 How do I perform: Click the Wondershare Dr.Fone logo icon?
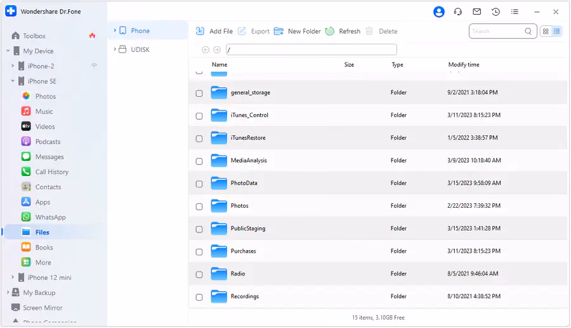11,11
